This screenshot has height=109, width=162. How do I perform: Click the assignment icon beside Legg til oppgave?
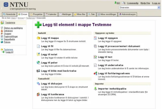coord(95,38)
